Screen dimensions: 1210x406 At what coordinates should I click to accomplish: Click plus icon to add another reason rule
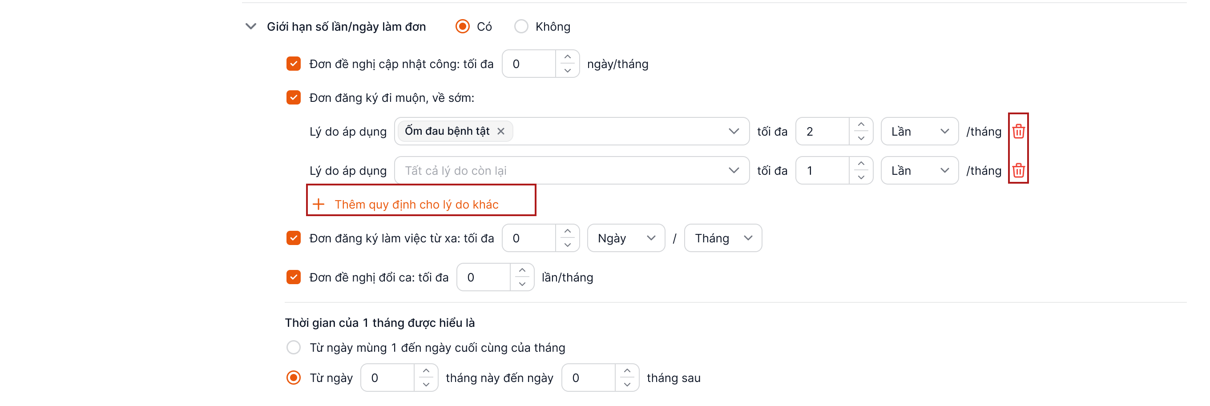click(x=319, y=204)
